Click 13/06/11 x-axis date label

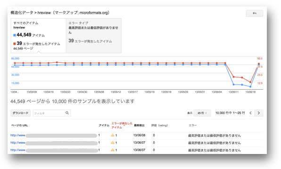(233, 92)
